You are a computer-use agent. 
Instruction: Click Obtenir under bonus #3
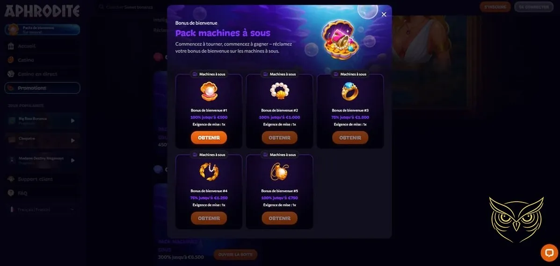350,138
